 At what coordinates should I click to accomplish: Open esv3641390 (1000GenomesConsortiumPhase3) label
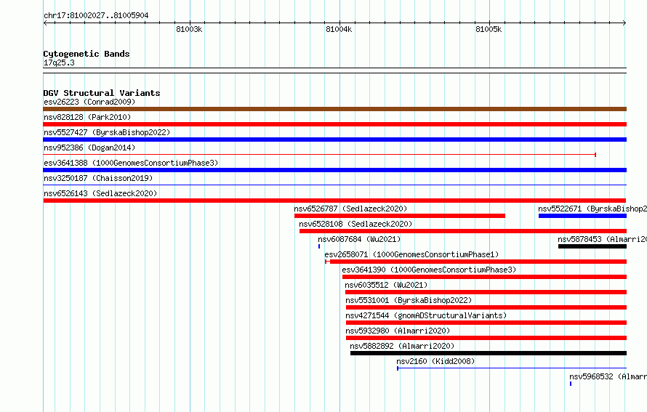click(x=429, y=270)
